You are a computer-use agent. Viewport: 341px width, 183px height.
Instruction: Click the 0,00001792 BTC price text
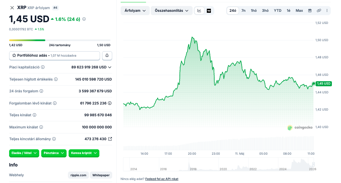point(21,29)
